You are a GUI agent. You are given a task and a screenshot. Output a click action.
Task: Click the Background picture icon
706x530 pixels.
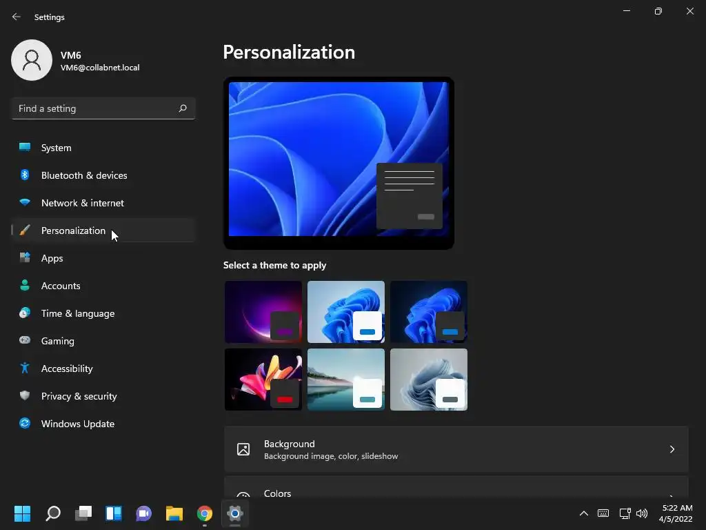[243, 449]
